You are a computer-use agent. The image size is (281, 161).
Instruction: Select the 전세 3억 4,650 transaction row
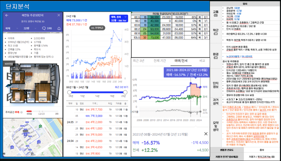[x=97, y=147]
